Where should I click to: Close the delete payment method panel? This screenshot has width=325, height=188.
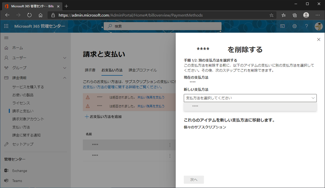[318, 39]
